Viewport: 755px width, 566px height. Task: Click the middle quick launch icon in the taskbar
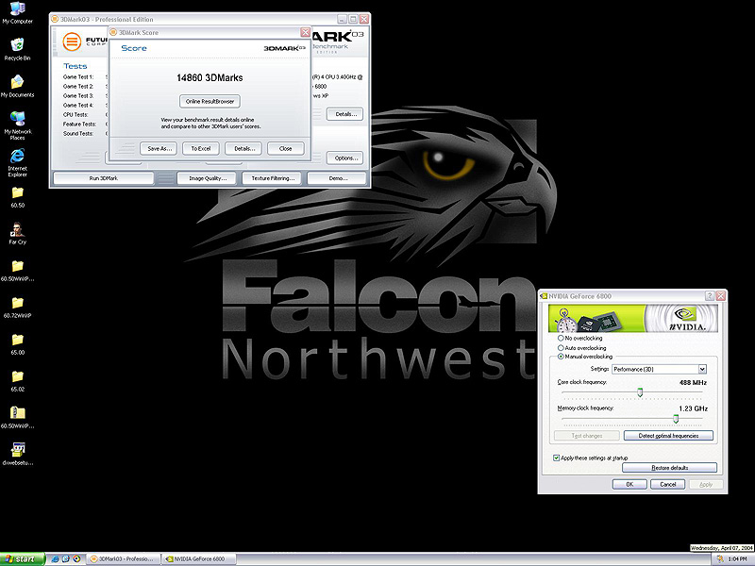(x=66, y=558)
